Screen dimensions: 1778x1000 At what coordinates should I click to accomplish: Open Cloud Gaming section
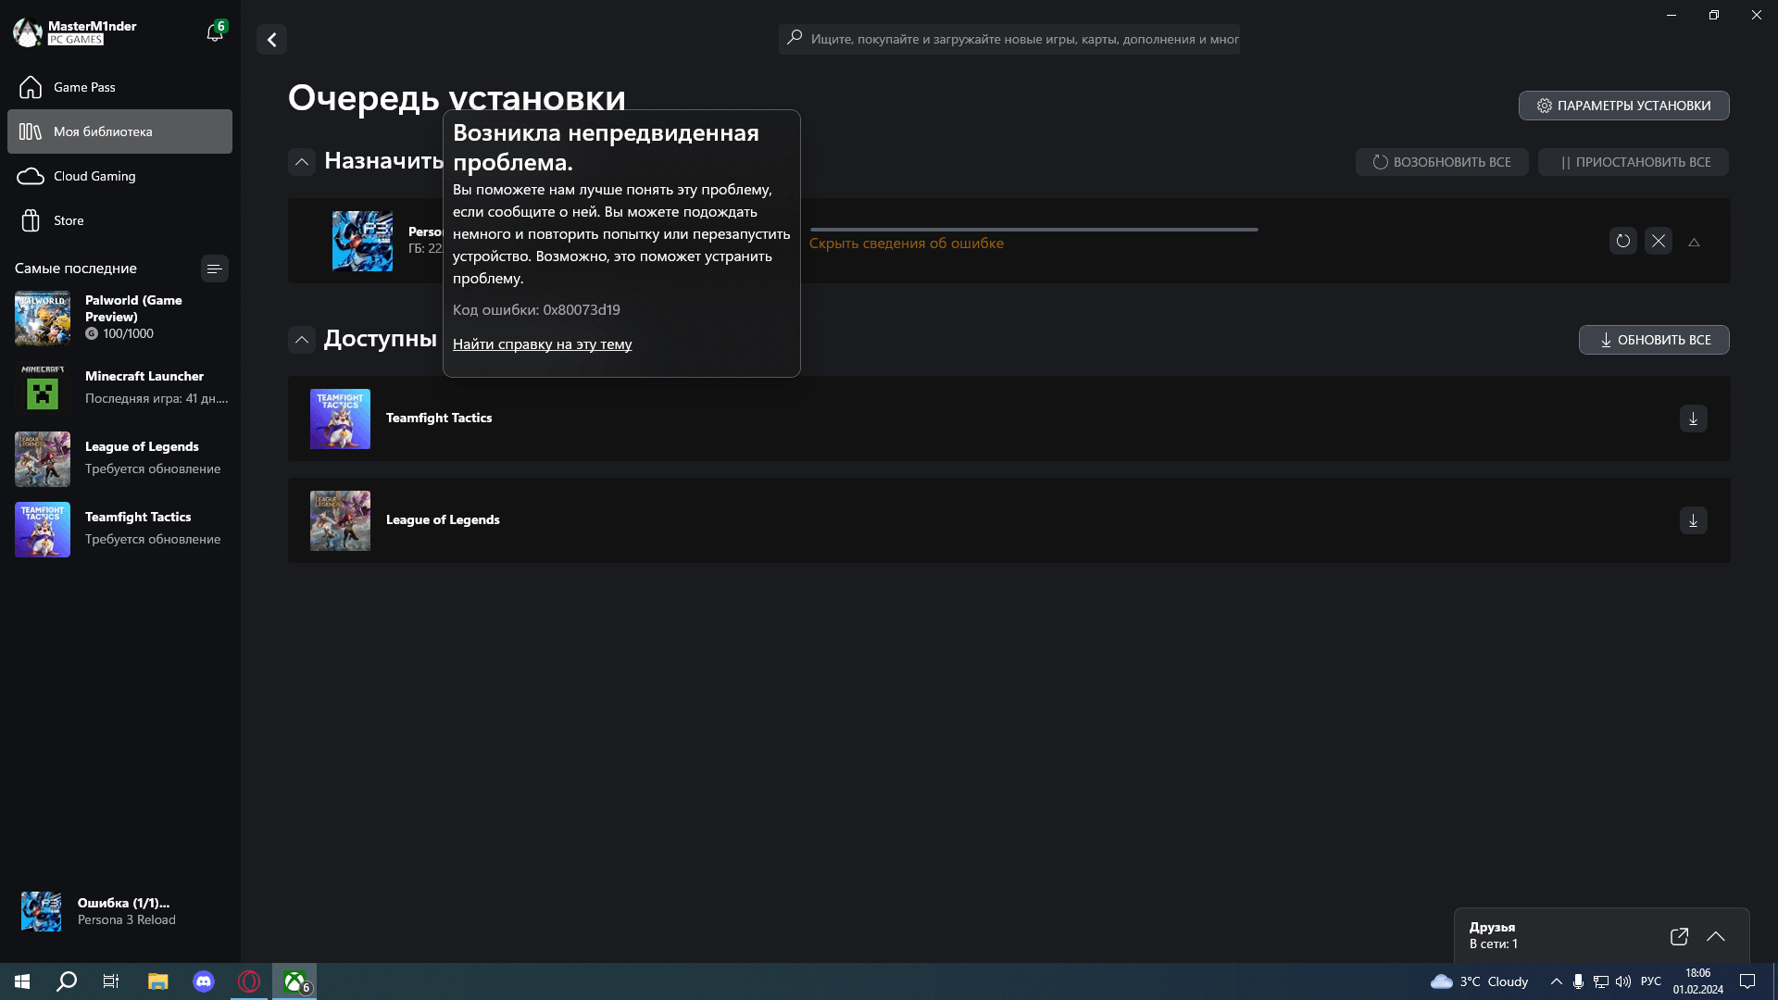pyautogui.click(x=119, y=176)
